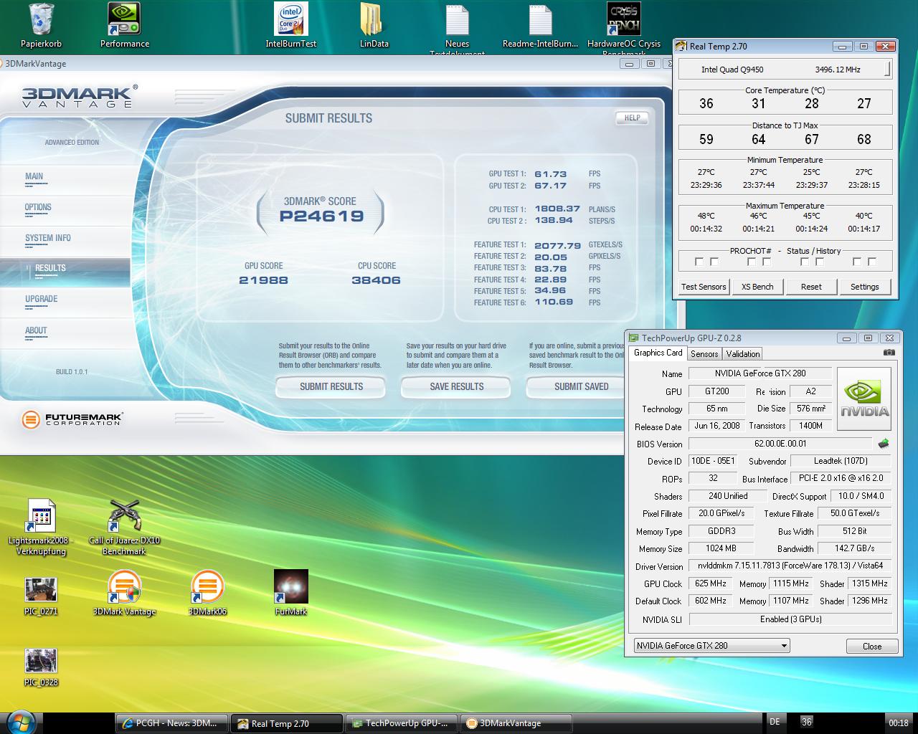Click Close button in GPU-Z
The height and width of the screenshot is (734, 918).
click(x=872, y=646)
